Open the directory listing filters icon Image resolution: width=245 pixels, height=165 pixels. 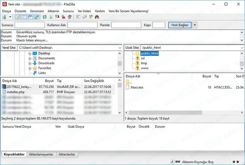click(x=78, y=17)
